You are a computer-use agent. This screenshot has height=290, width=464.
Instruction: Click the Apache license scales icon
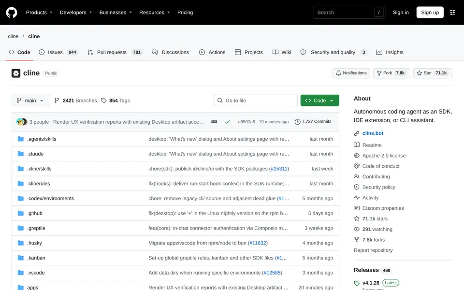point(357,156)
